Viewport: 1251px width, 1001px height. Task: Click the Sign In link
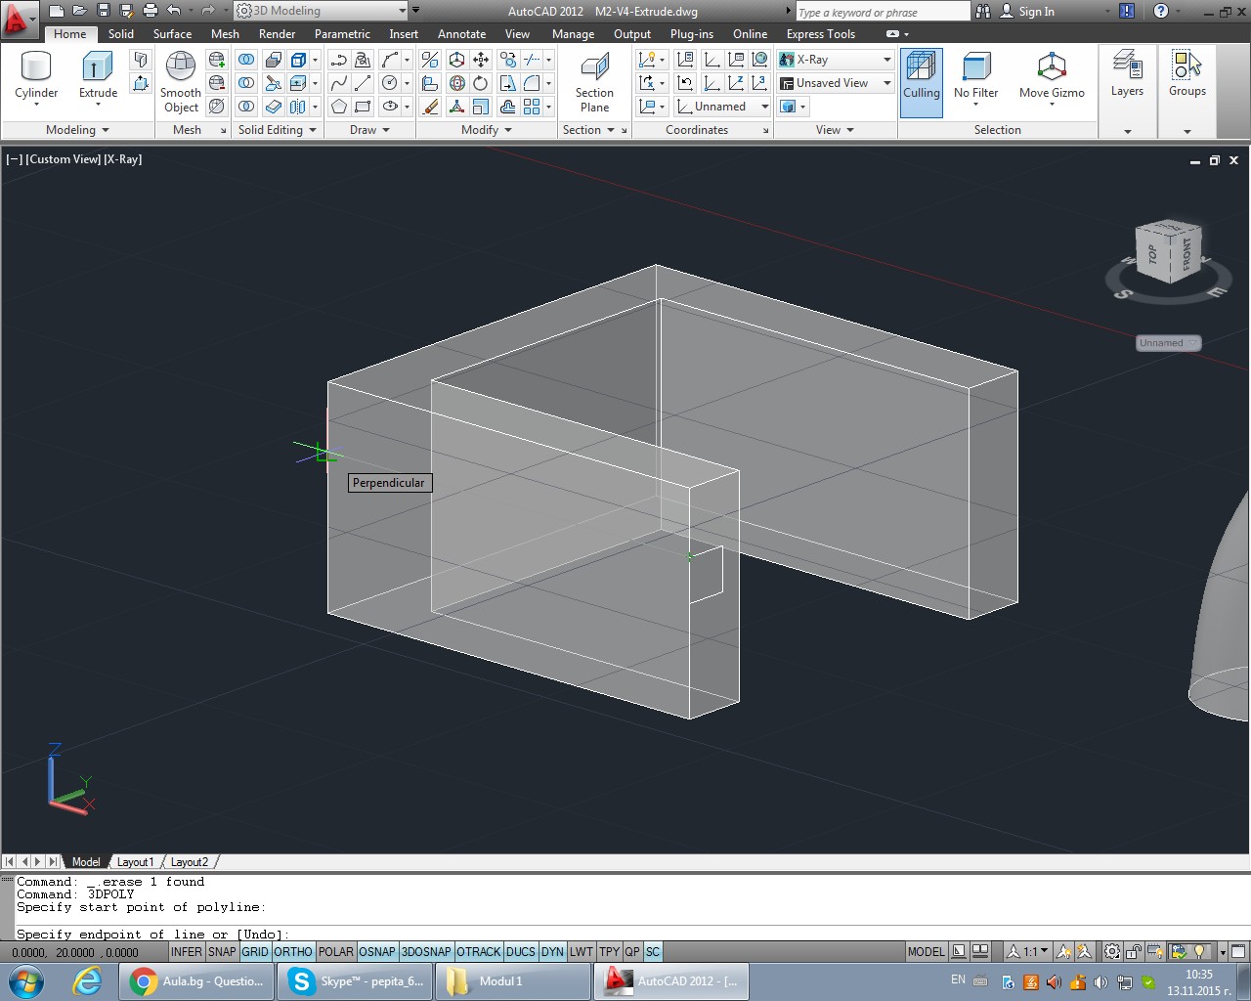click(x=1036, y=11)
